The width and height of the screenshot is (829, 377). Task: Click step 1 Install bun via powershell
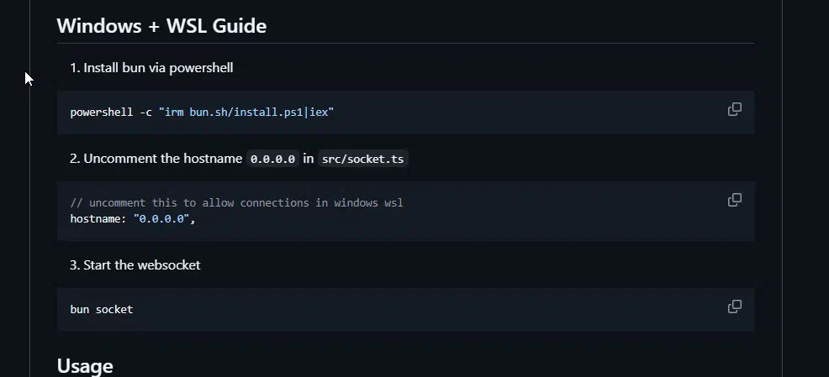[151, 68]
